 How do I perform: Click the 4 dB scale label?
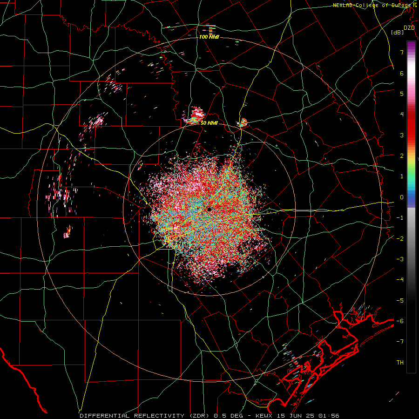point(402,115)
